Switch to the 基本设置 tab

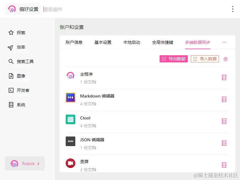103,42
